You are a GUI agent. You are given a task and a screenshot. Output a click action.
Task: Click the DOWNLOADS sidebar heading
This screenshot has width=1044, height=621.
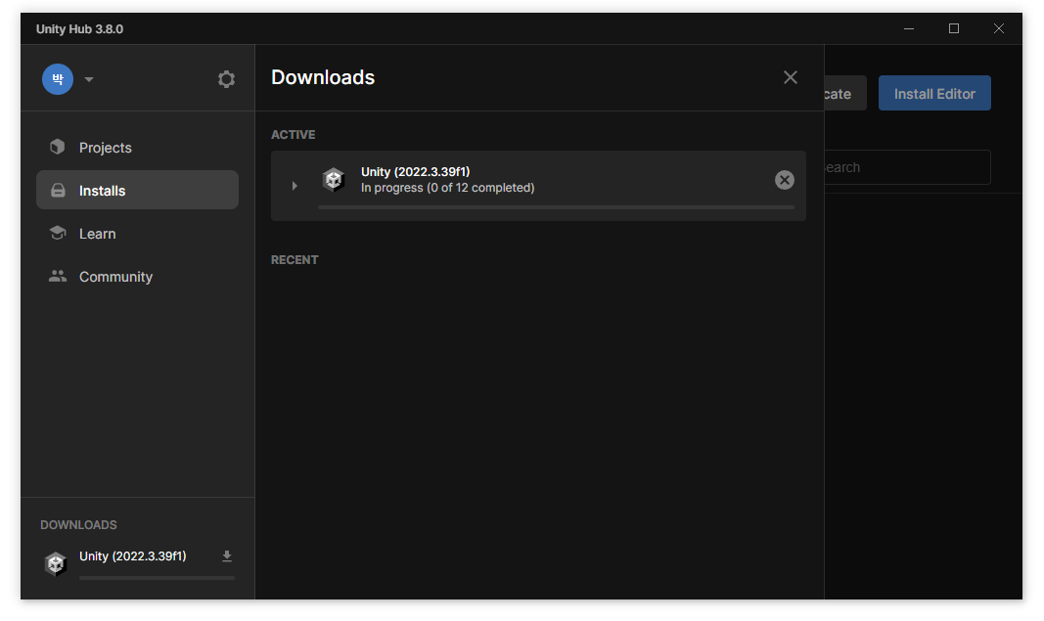click(78, 525)
